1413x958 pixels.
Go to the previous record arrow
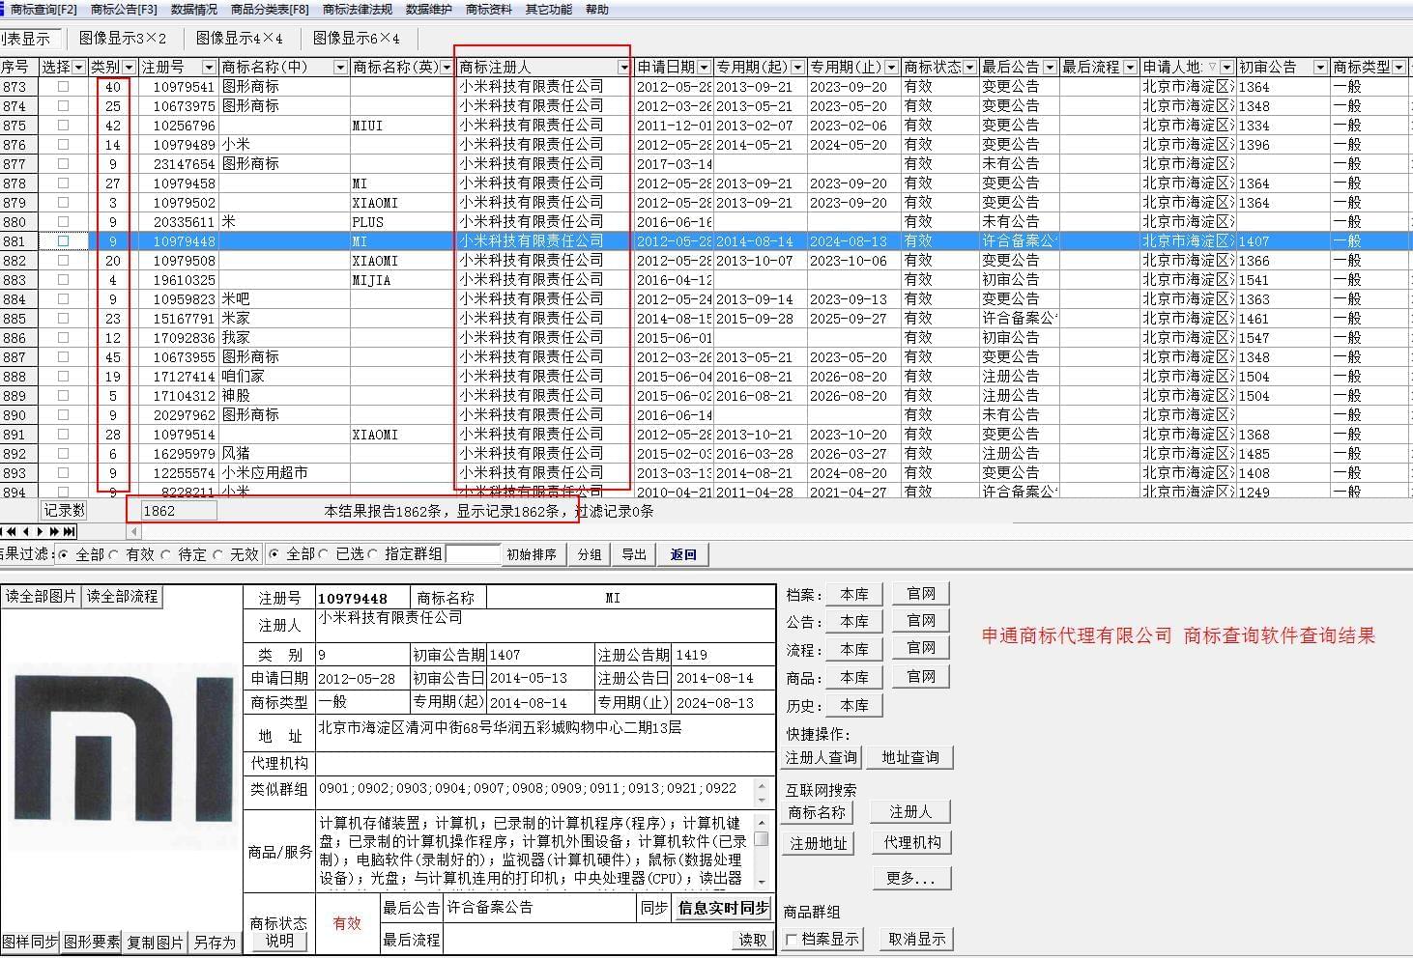coord(26,531)
